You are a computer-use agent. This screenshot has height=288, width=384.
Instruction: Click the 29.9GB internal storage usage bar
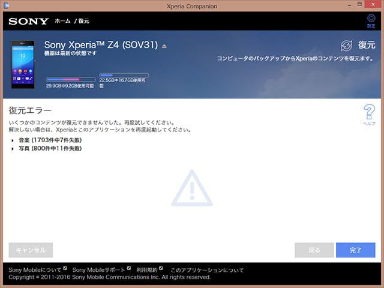click(x=70, y=79)
